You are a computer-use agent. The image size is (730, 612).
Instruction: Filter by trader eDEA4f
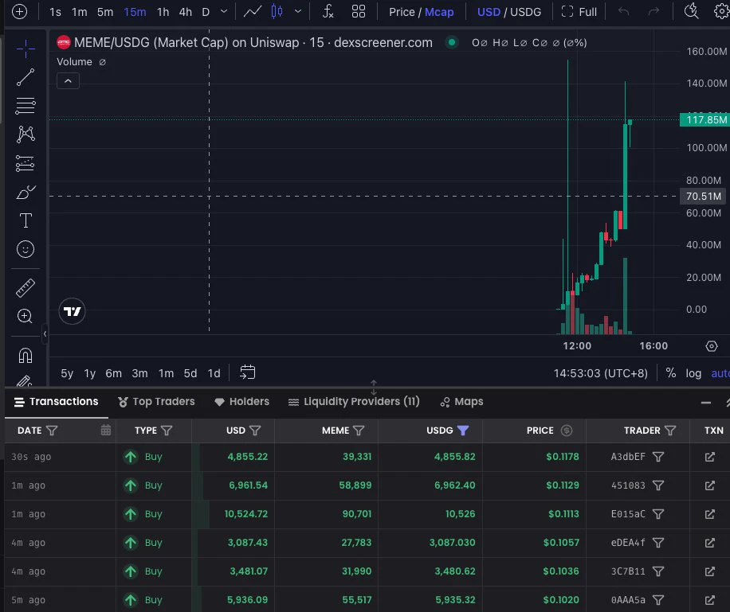(x=657, y=543)
